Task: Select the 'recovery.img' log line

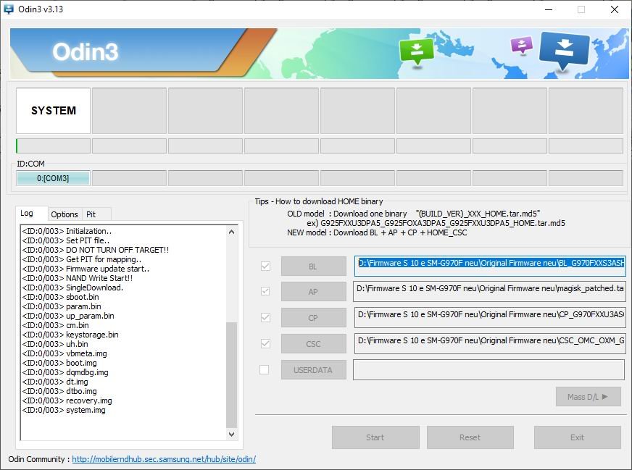Action: pos(67,400)
